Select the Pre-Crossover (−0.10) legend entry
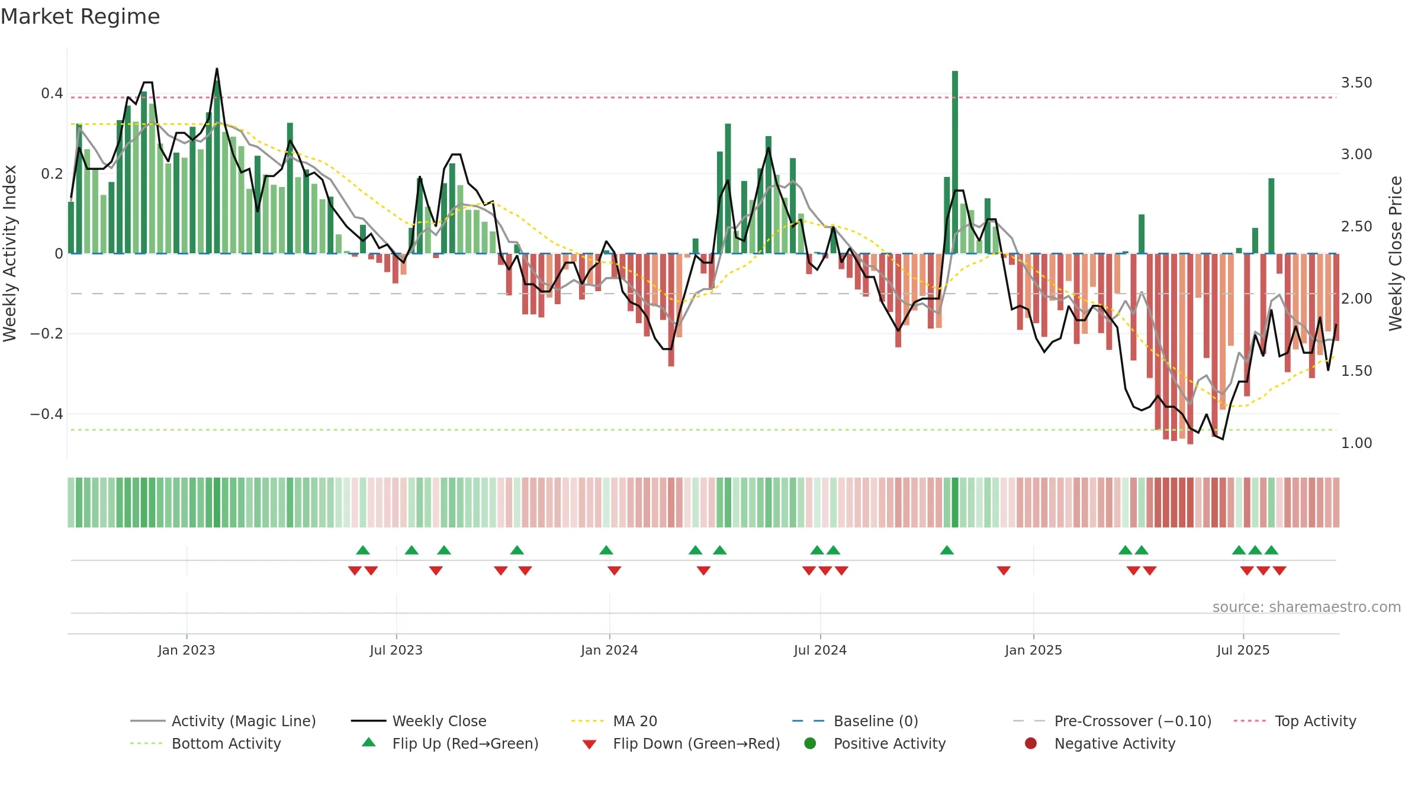Screen dimensions: 1421x799 tap(1113, 721)
